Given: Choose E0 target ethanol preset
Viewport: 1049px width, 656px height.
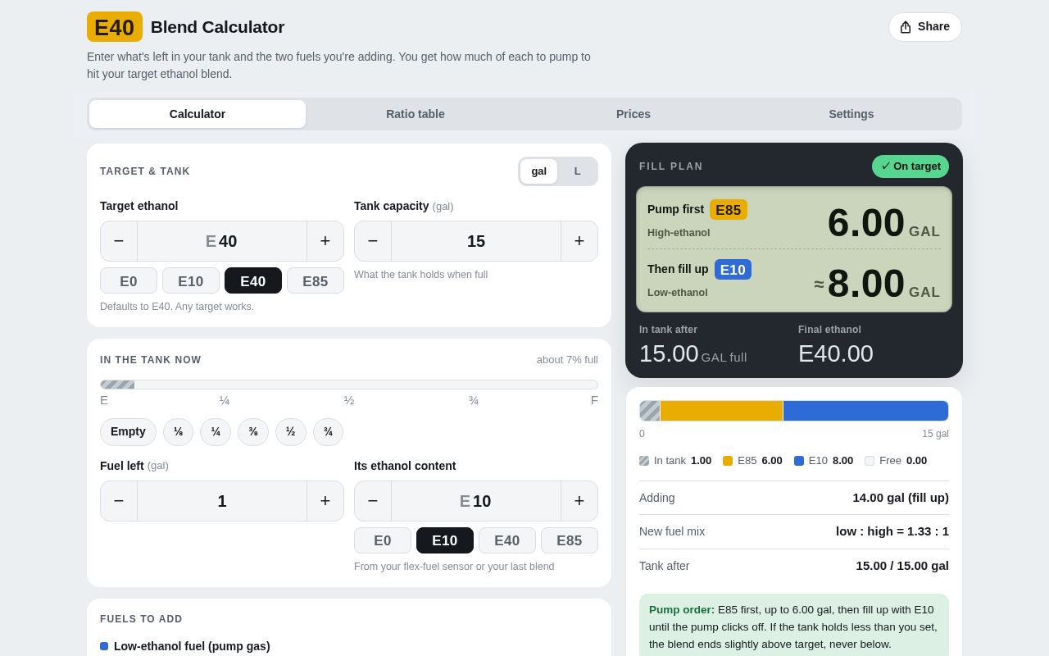Looking at the screenshot, I should (x=129, y=280).
